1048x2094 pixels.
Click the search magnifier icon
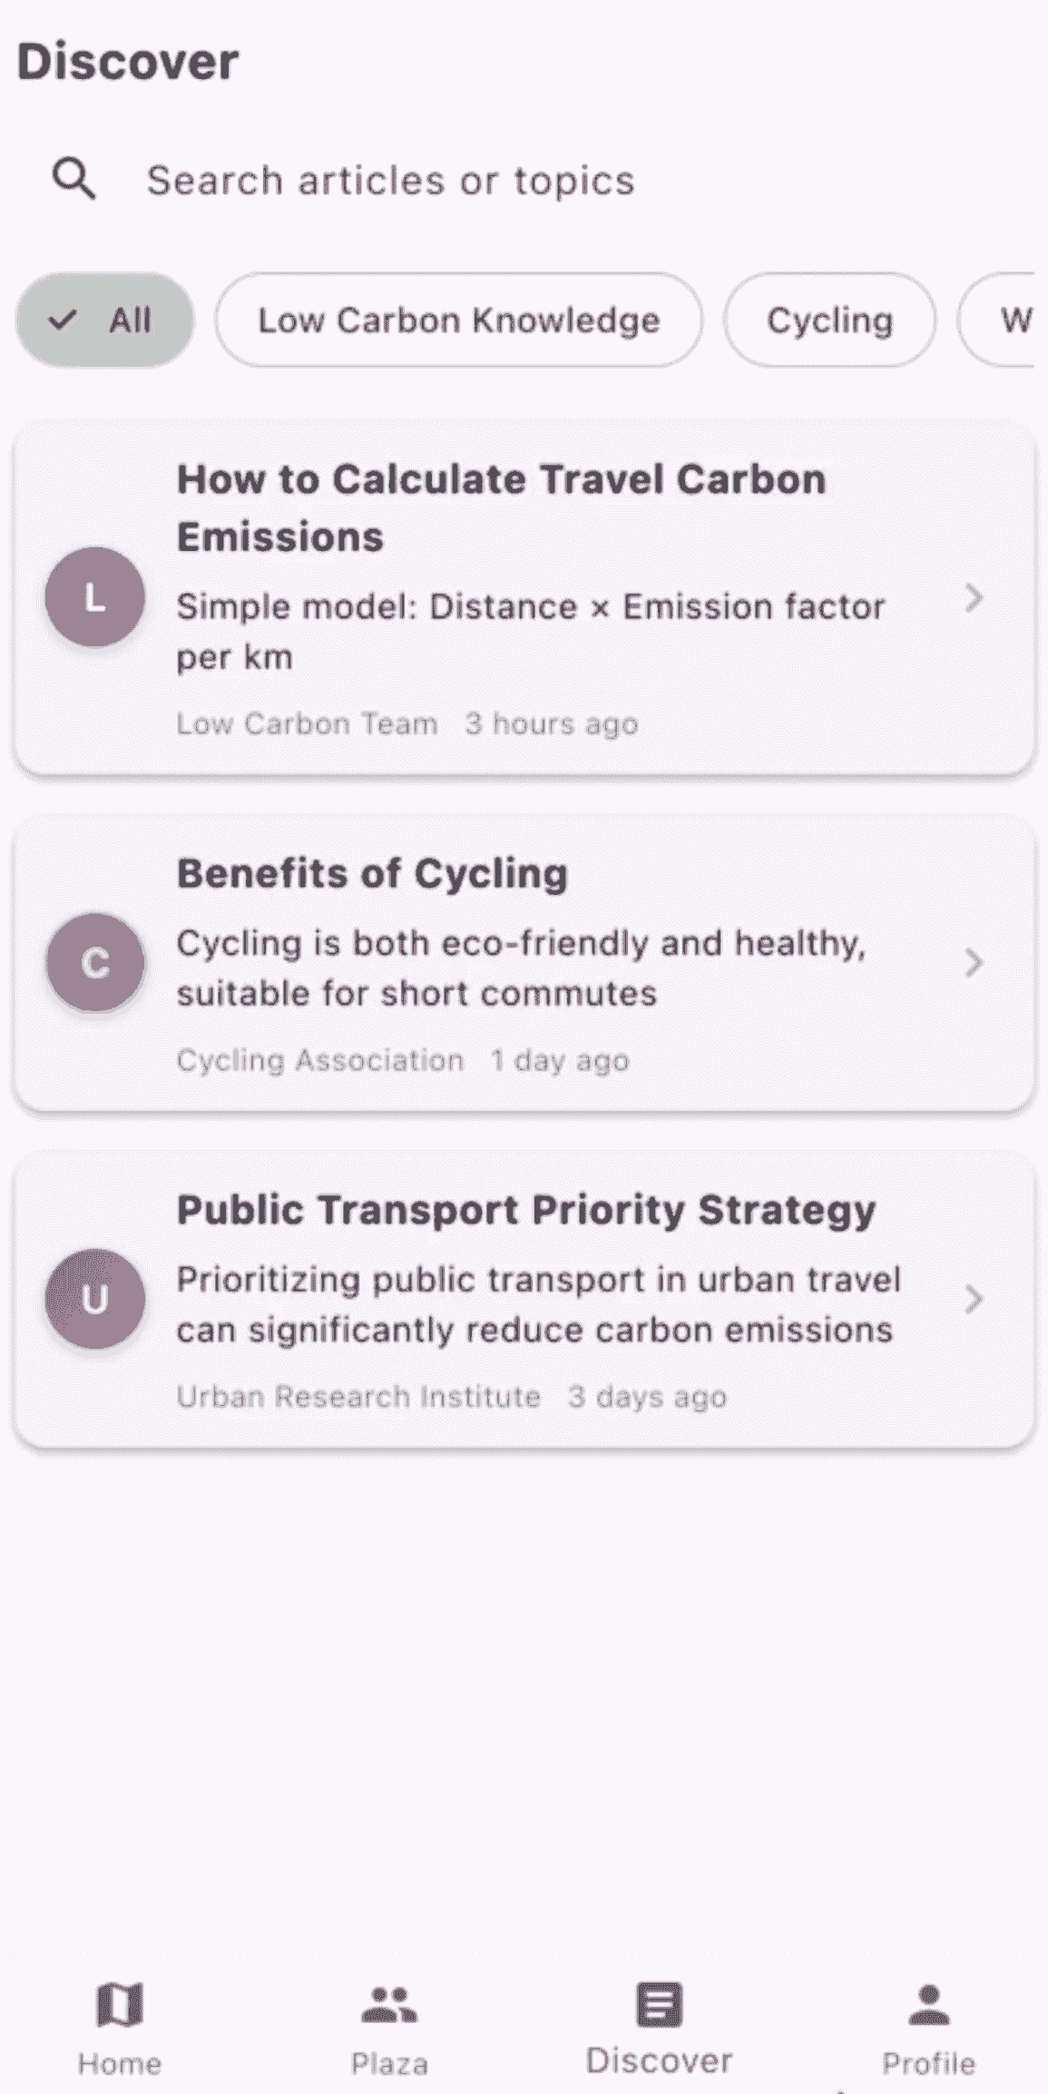(73, 179)
